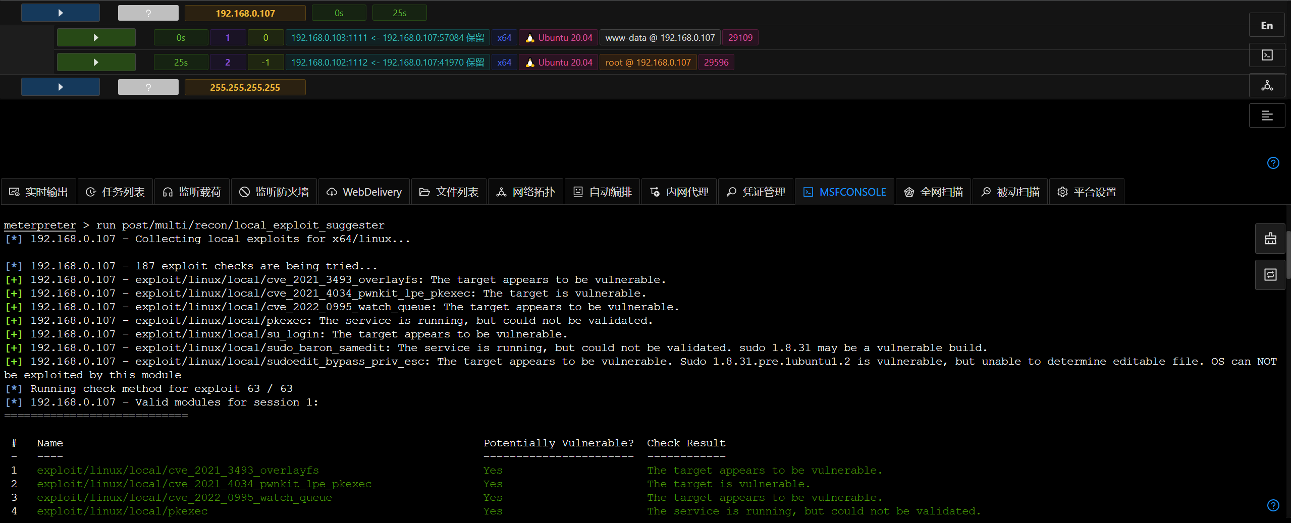Expand the www-data session row arrow

[96, 37]
